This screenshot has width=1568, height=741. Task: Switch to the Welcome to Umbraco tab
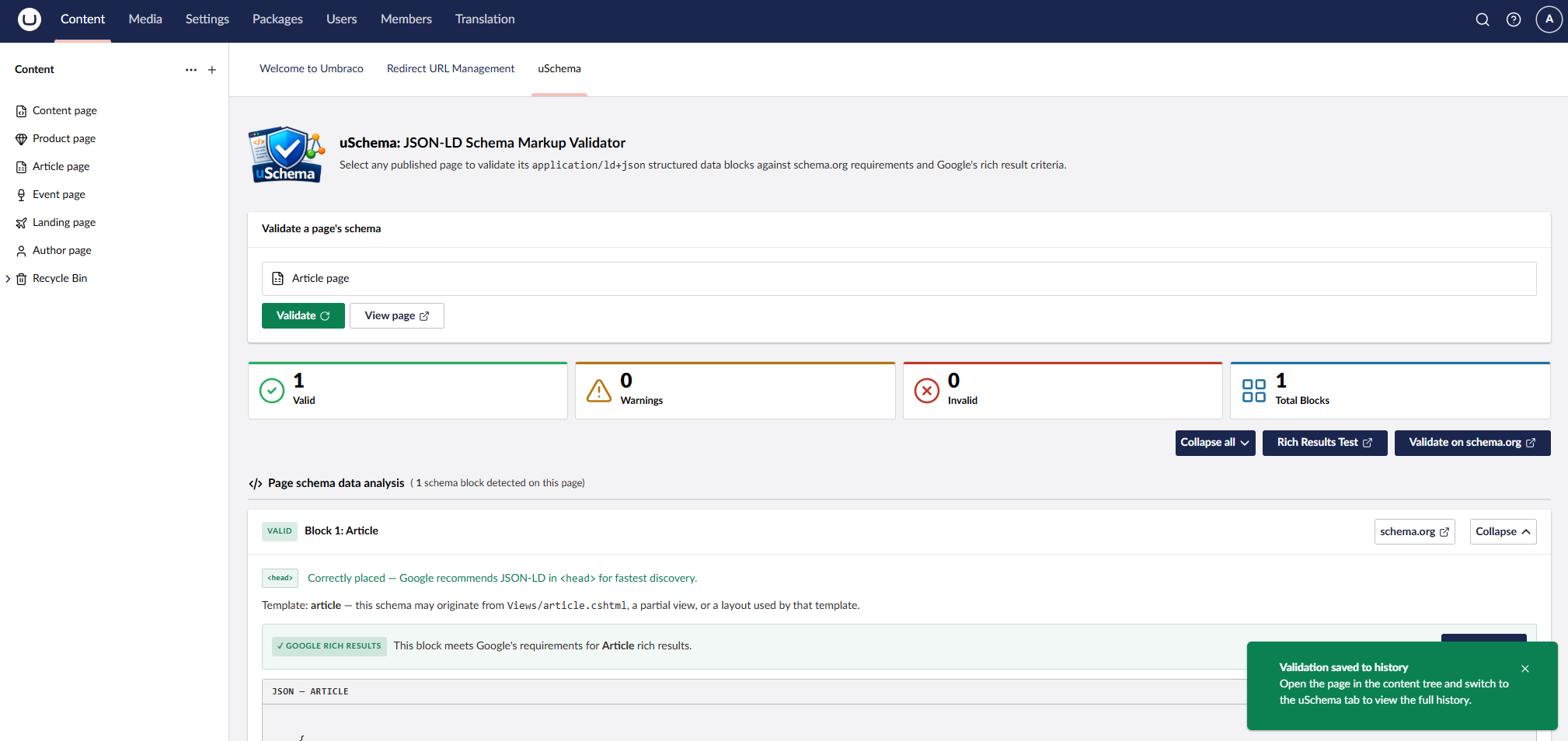pos(311,68)
